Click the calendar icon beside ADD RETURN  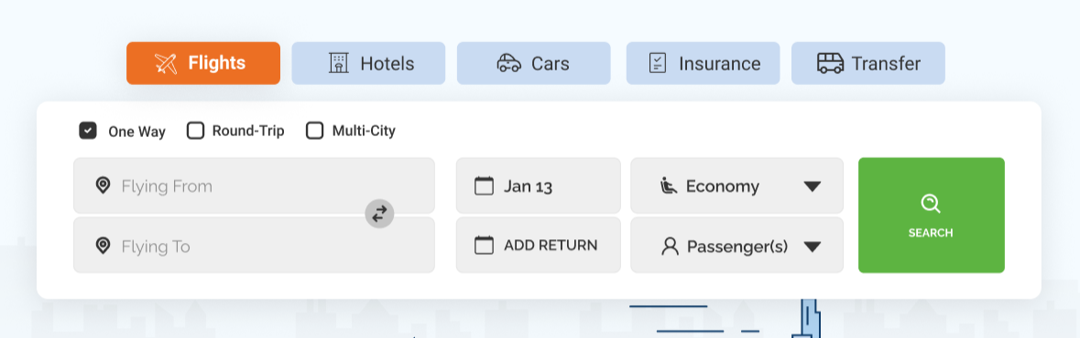tap(485, 245)
